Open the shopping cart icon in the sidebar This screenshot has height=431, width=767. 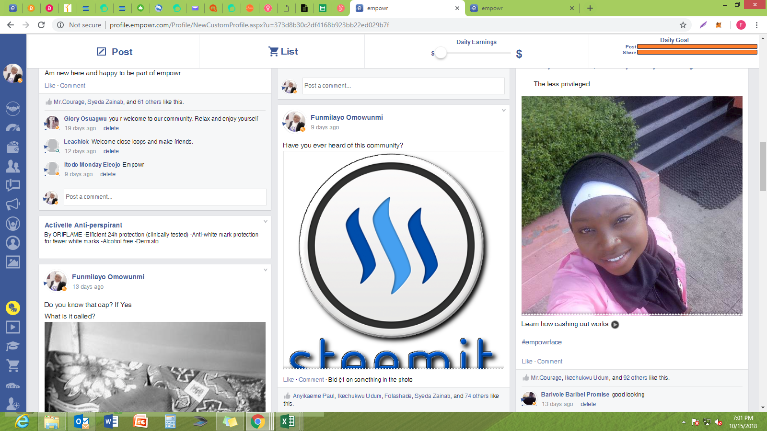(x=13, y=365)
